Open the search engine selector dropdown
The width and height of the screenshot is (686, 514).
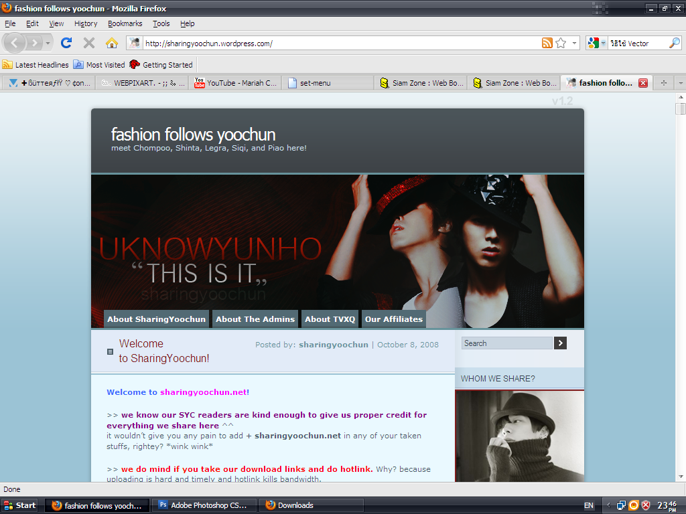[597, 43]
